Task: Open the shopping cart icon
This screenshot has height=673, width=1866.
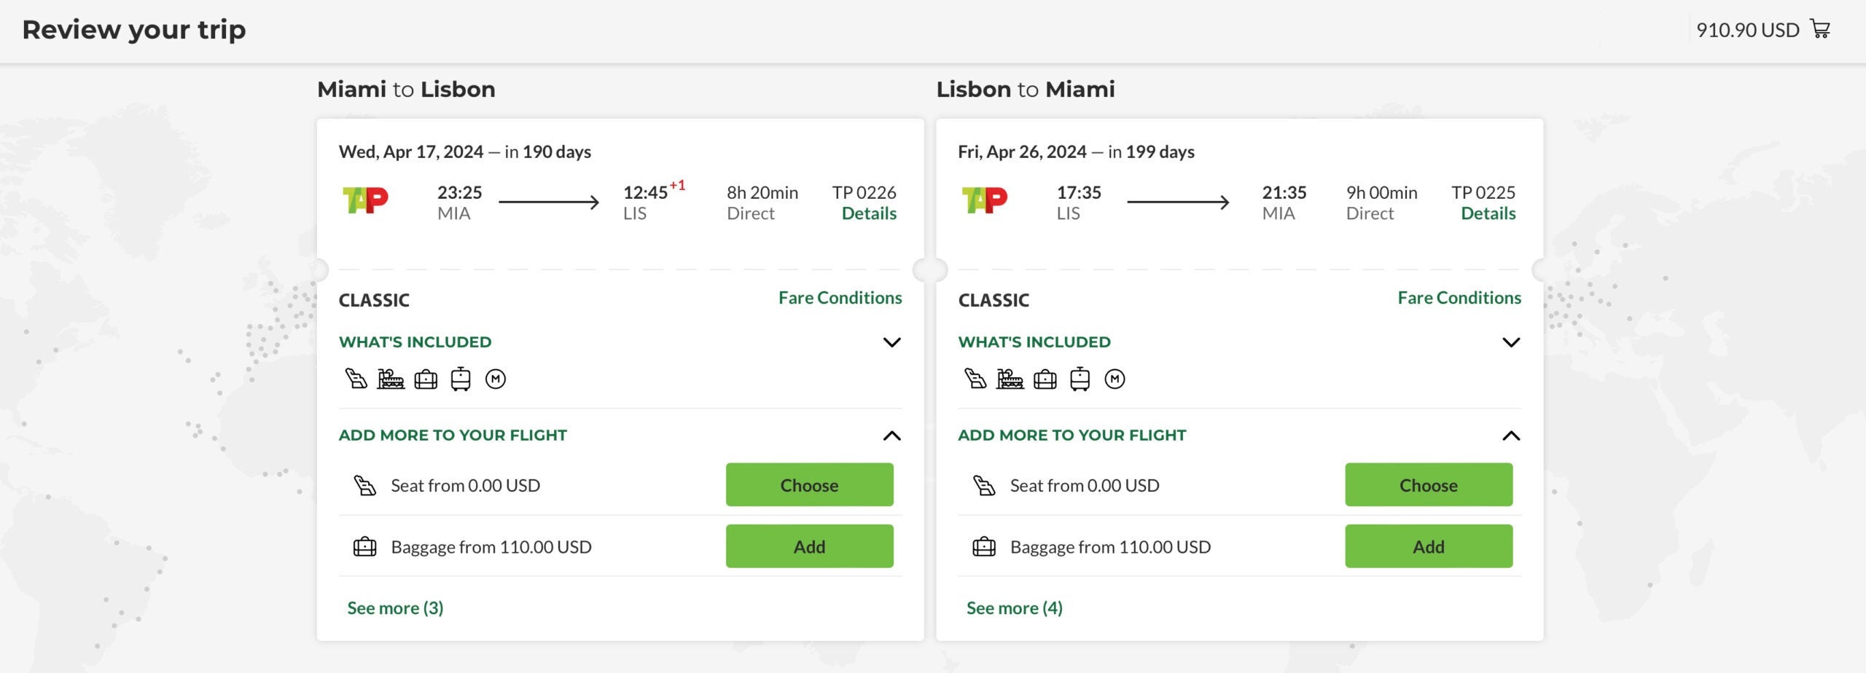Action: 1822,29
